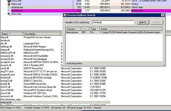Select msimtf.dll row

(x=5, y=84)
